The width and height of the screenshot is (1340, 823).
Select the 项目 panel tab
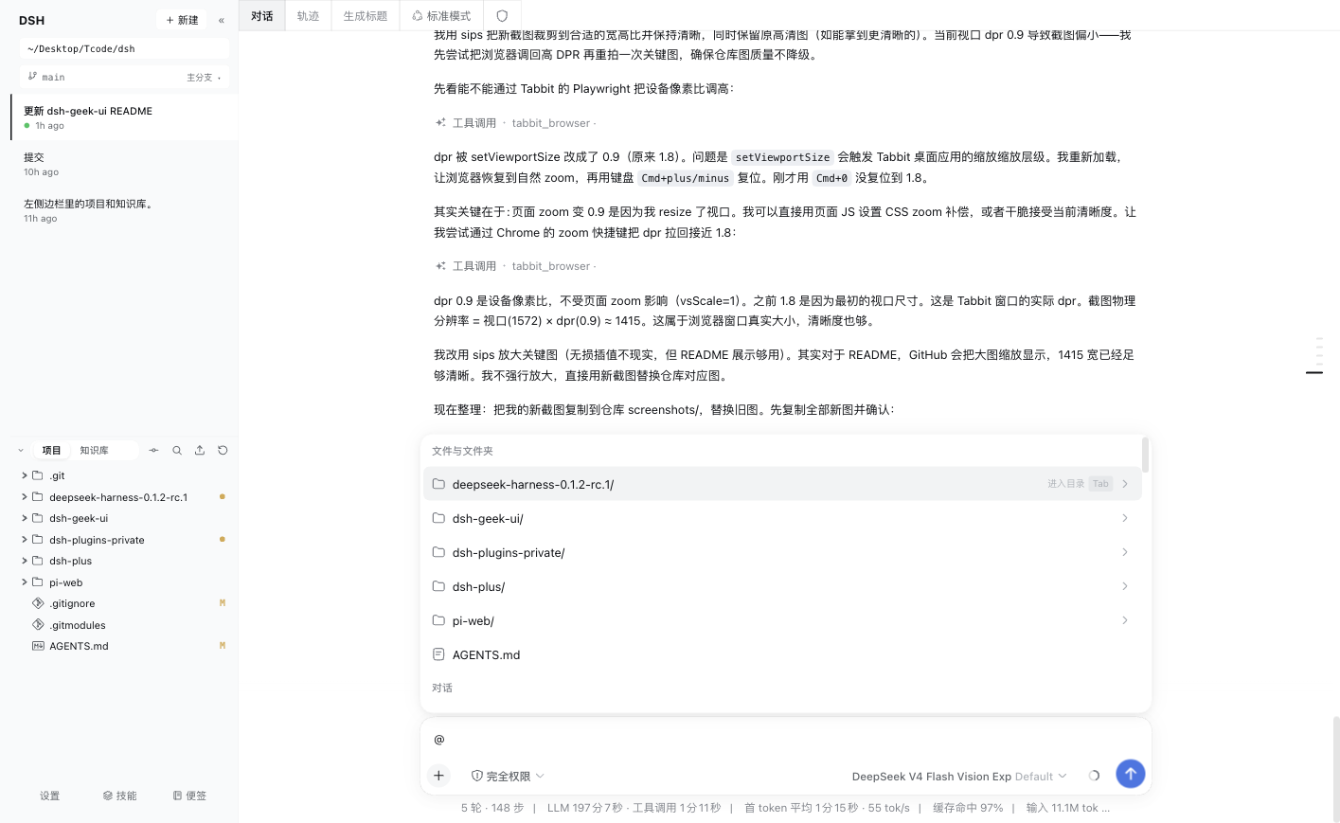[x=51, y=451]
